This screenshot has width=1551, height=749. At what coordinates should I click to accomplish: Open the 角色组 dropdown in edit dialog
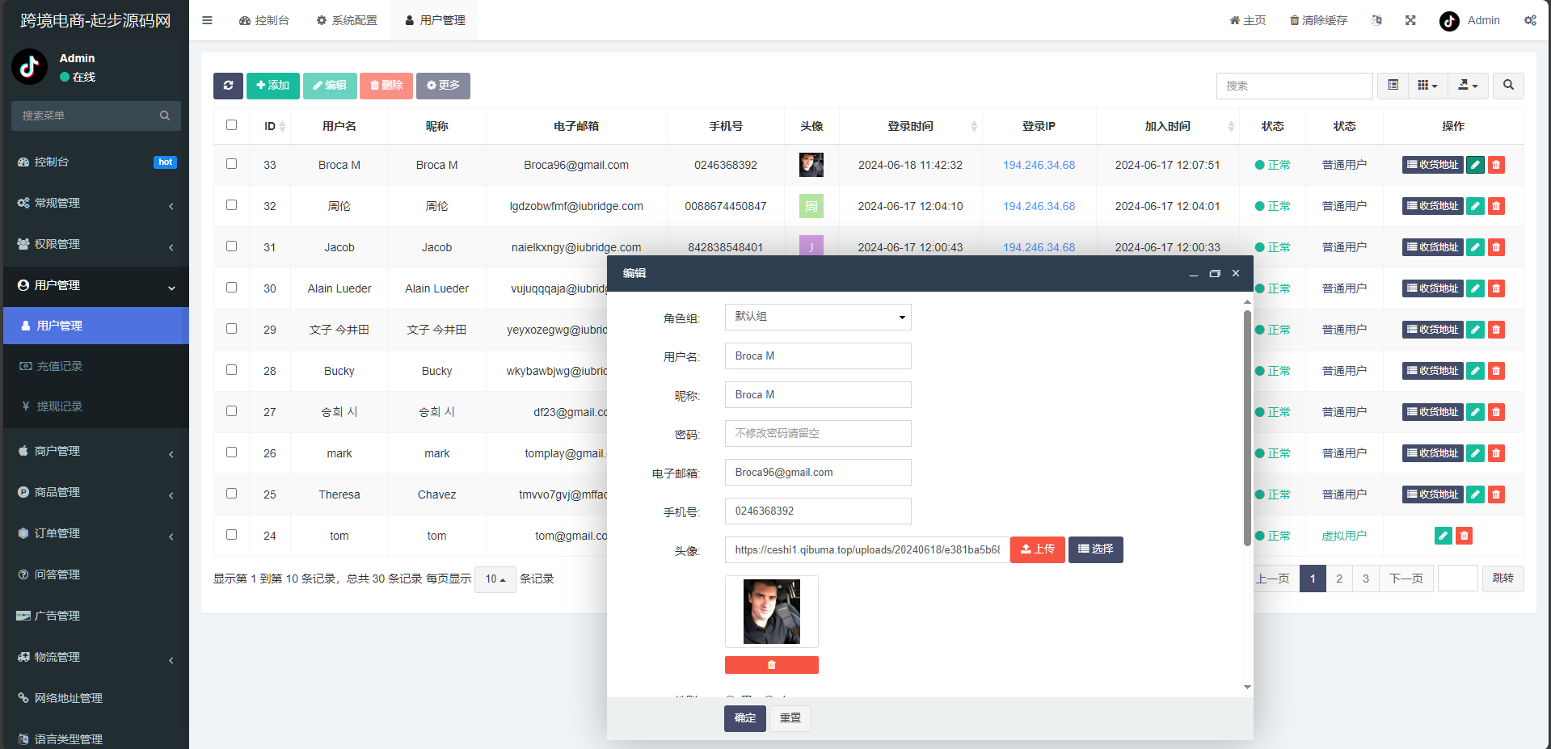tap(818, 317)
